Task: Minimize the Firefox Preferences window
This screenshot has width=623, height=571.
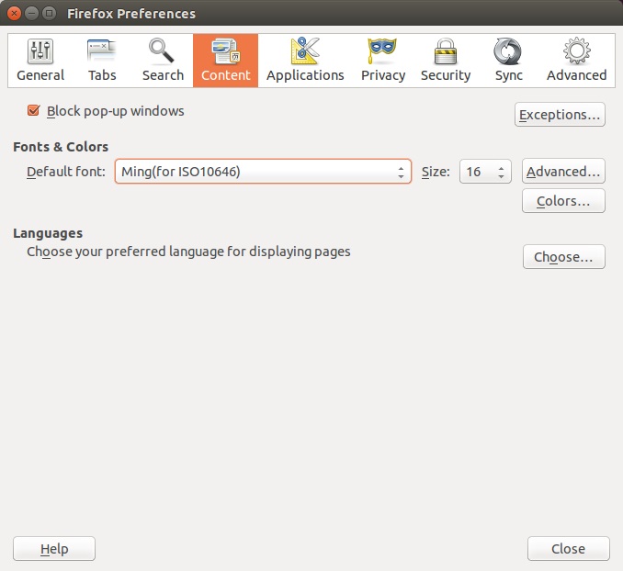Action: [x=31, y=13]
